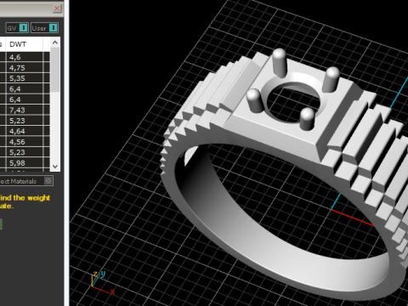The image size is (408, 306).
Task: Select the 7,43 DWT cell
Action: [25, 110]
